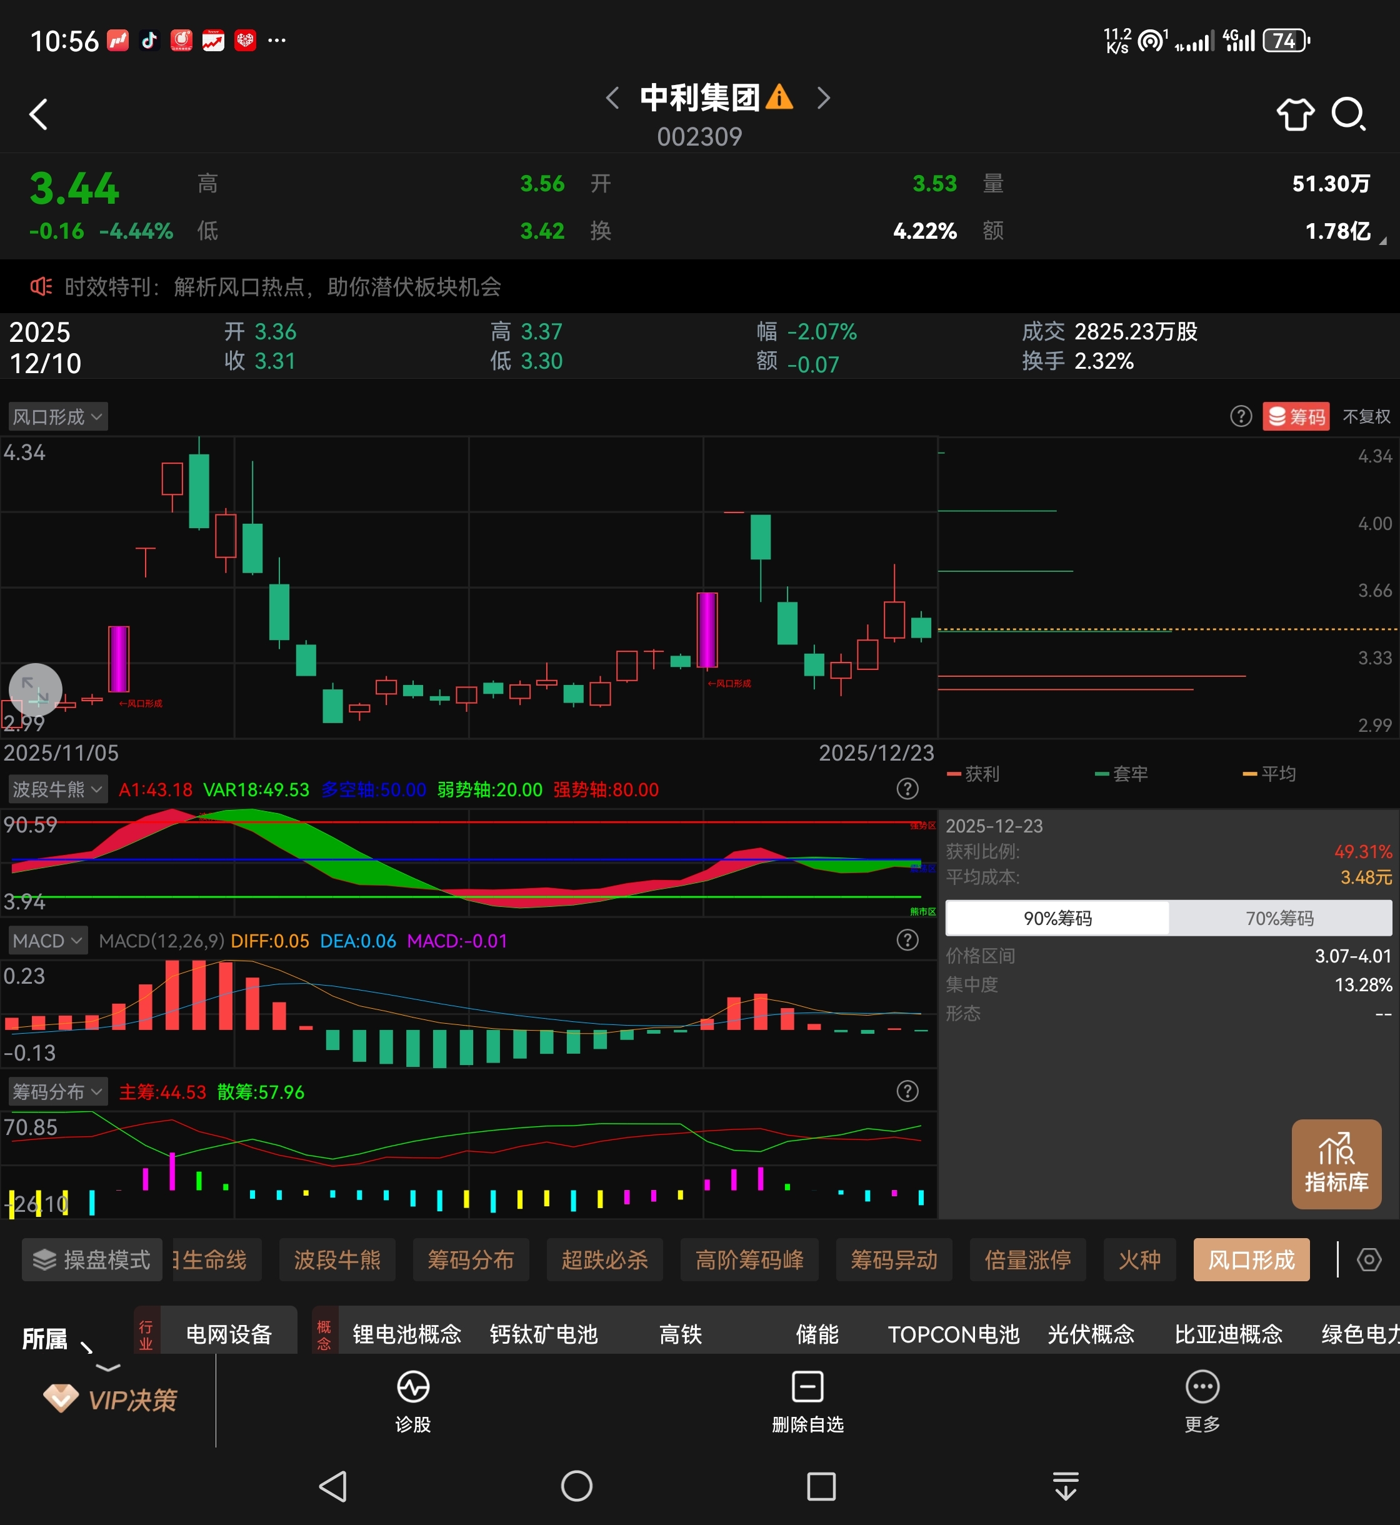Screen dimensions: 1400x1525
Task: Tap the shirt skin theme icon
Action: [x=1295, y=114]
